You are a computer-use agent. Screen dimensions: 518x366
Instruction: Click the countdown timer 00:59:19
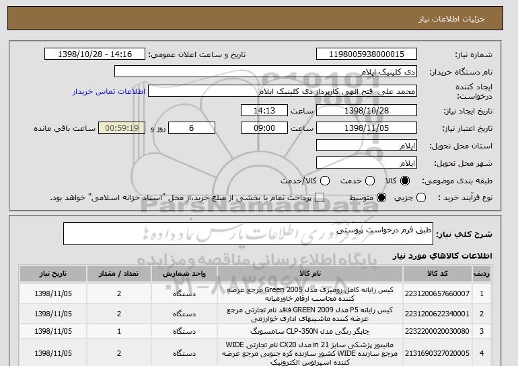[122, 128]
